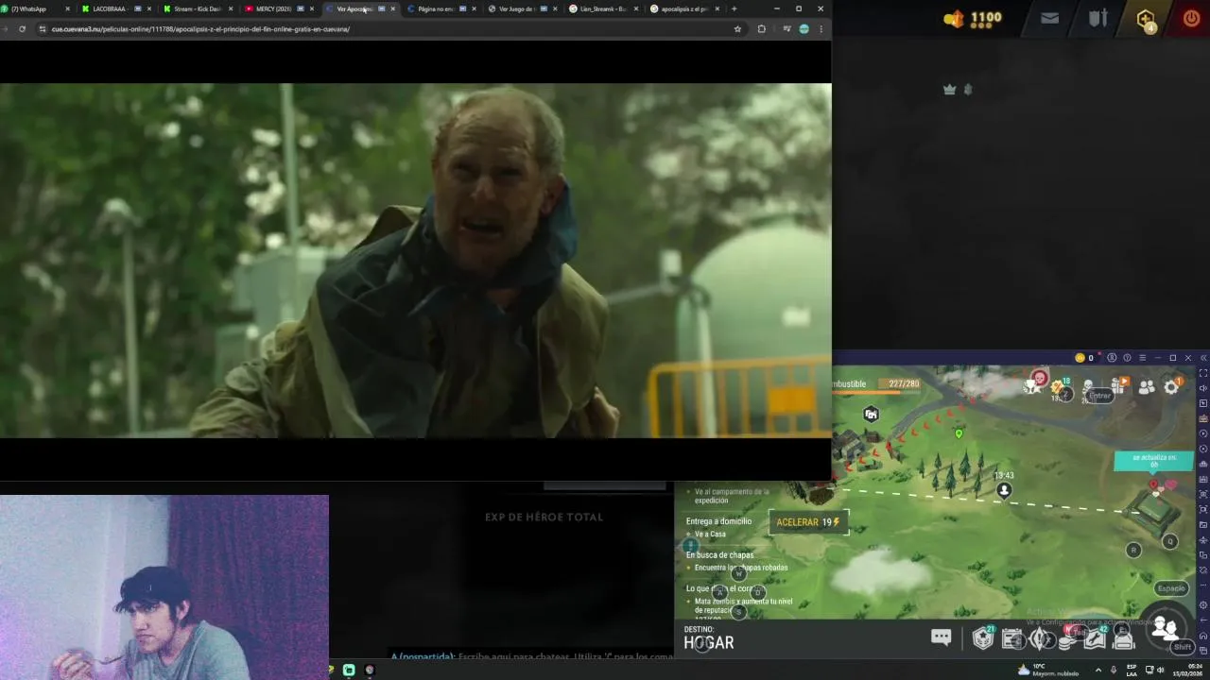
Task: Click the emulator home button in the sidebar
Action: 1202,636
